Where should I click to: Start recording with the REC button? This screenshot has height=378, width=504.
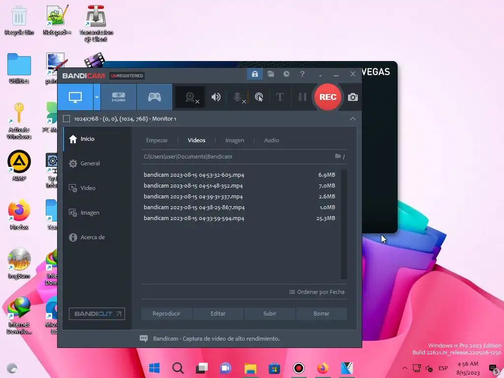327,97
